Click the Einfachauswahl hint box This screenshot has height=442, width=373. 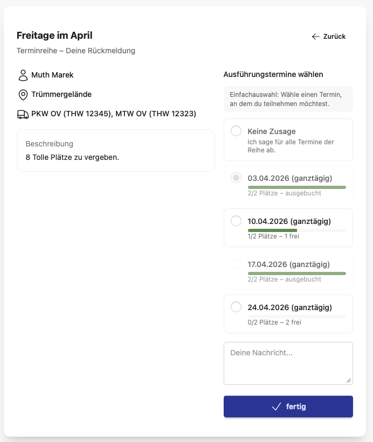(x=288, y=99)
